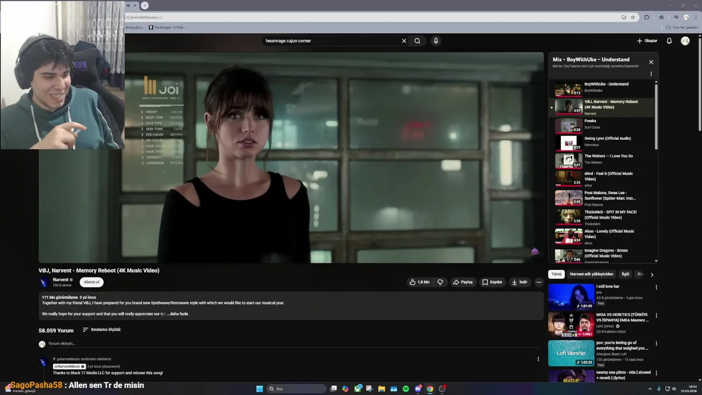
Task: Open the Tüm Yer İşaretleri bookmarks folder
Action: tap(682, 27)
